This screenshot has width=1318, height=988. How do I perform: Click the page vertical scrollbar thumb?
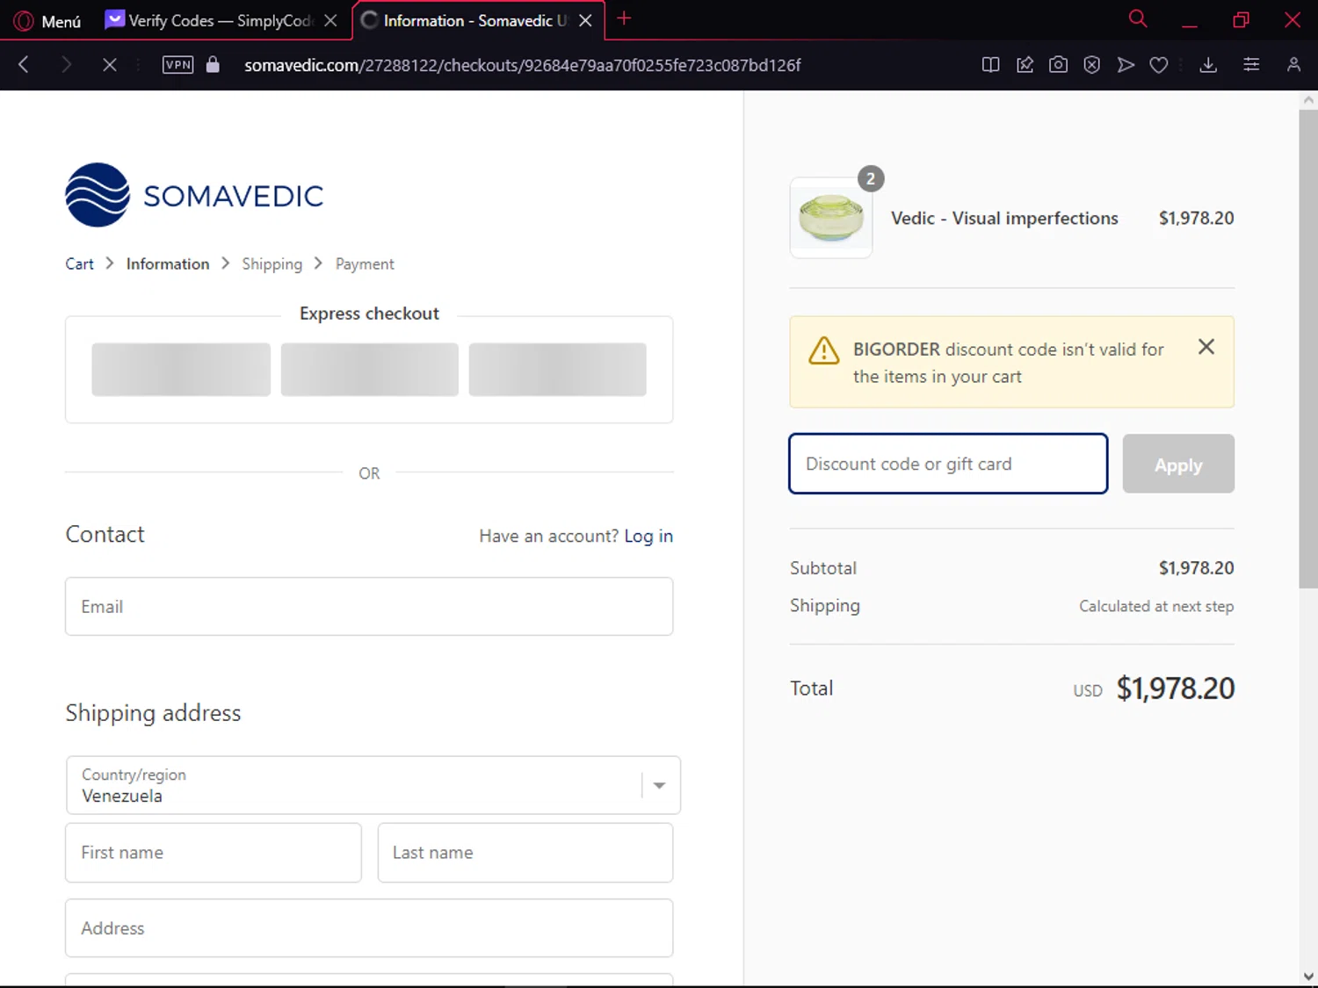1308,349
